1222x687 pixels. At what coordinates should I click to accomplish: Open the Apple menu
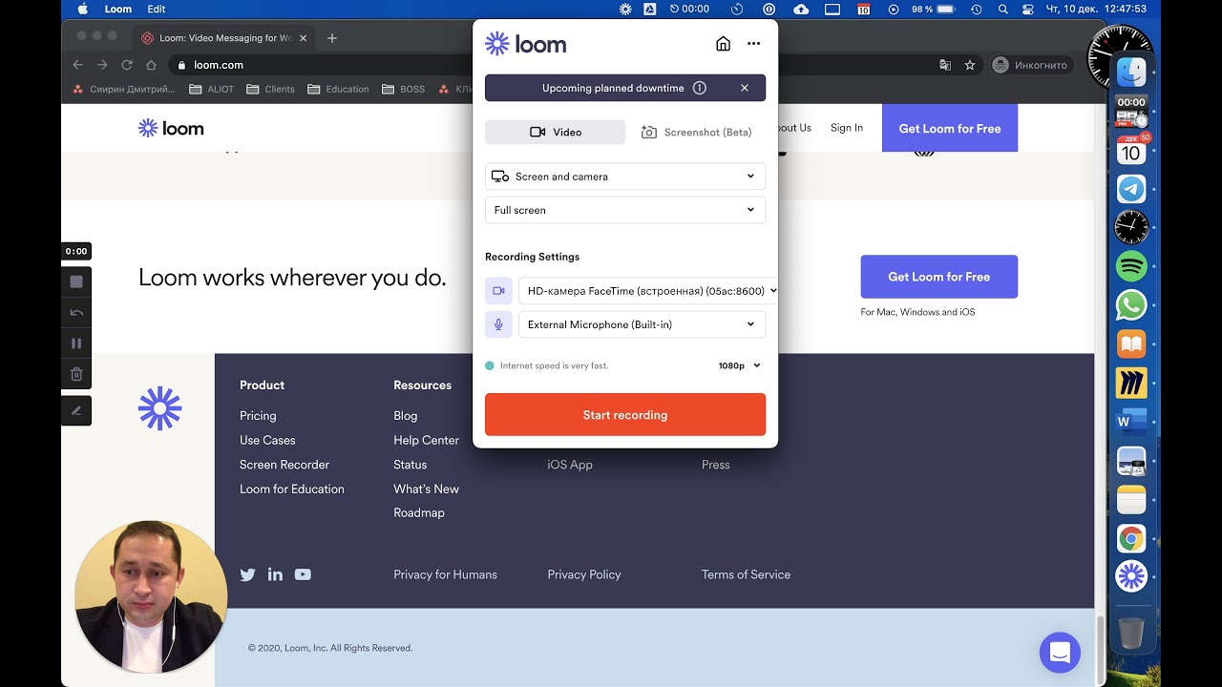tap(82, 9)
